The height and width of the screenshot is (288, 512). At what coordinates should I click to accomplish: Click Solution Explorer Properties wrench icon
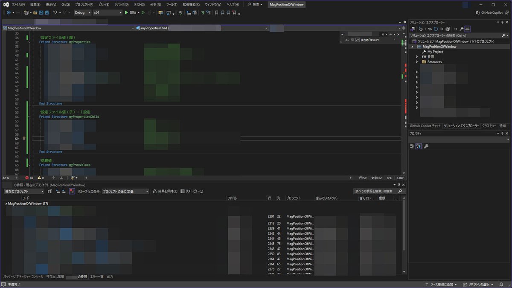(x=462, y=29)
